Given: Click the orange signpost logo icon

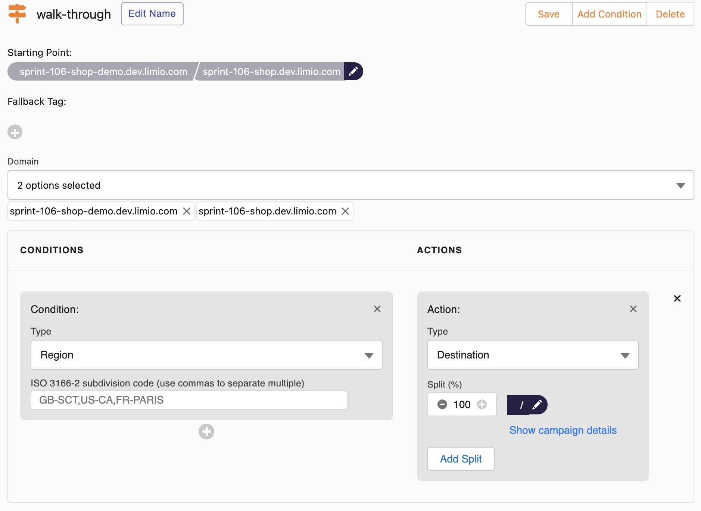Looking at the screenshot, I should [17, 14].
